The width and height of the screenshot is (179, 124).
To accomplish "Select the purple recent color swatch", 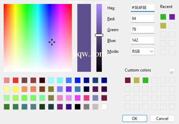I will pos(172,17).
